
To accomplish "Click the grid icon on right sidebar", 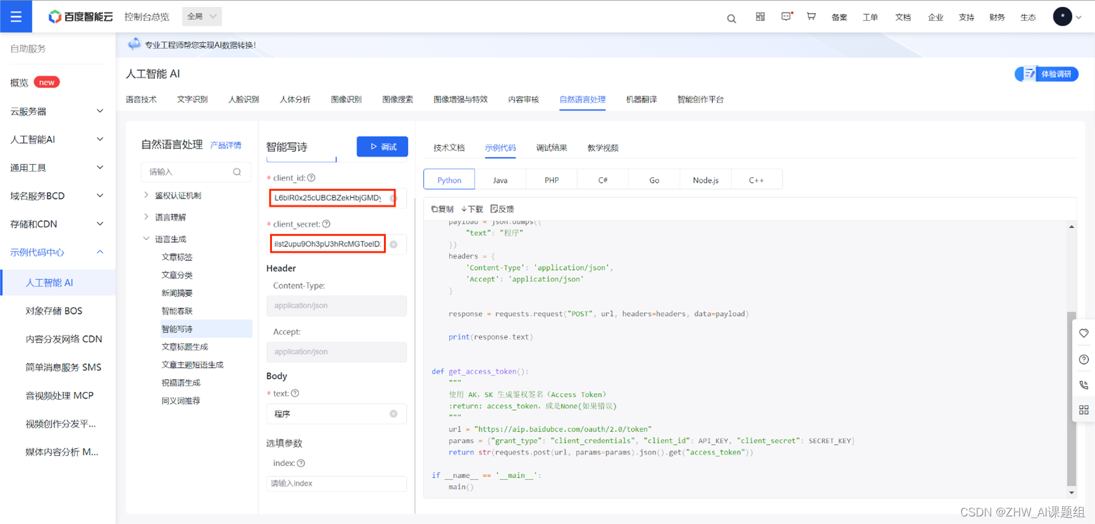I will point(1084,410).
